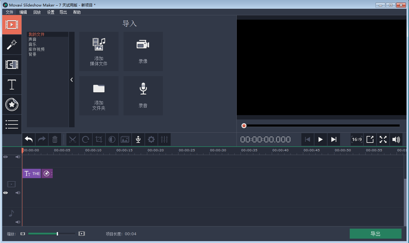Image resolution: width=409 pixels, height=243 pixels.
Task: Open the Stickers star tab
Action: (x=12, y=104)
